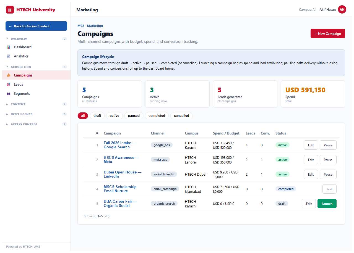354x253 pixels.
Task: Collapse the Overview section
Action: point(36,39)
